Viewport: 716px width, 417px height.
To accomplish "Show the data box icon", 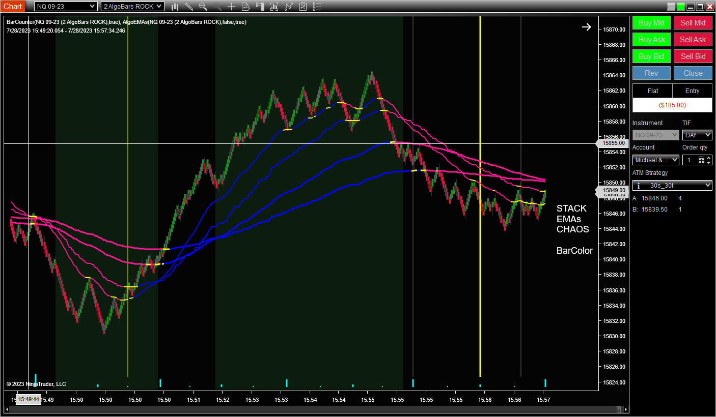I will coord(246,7).
